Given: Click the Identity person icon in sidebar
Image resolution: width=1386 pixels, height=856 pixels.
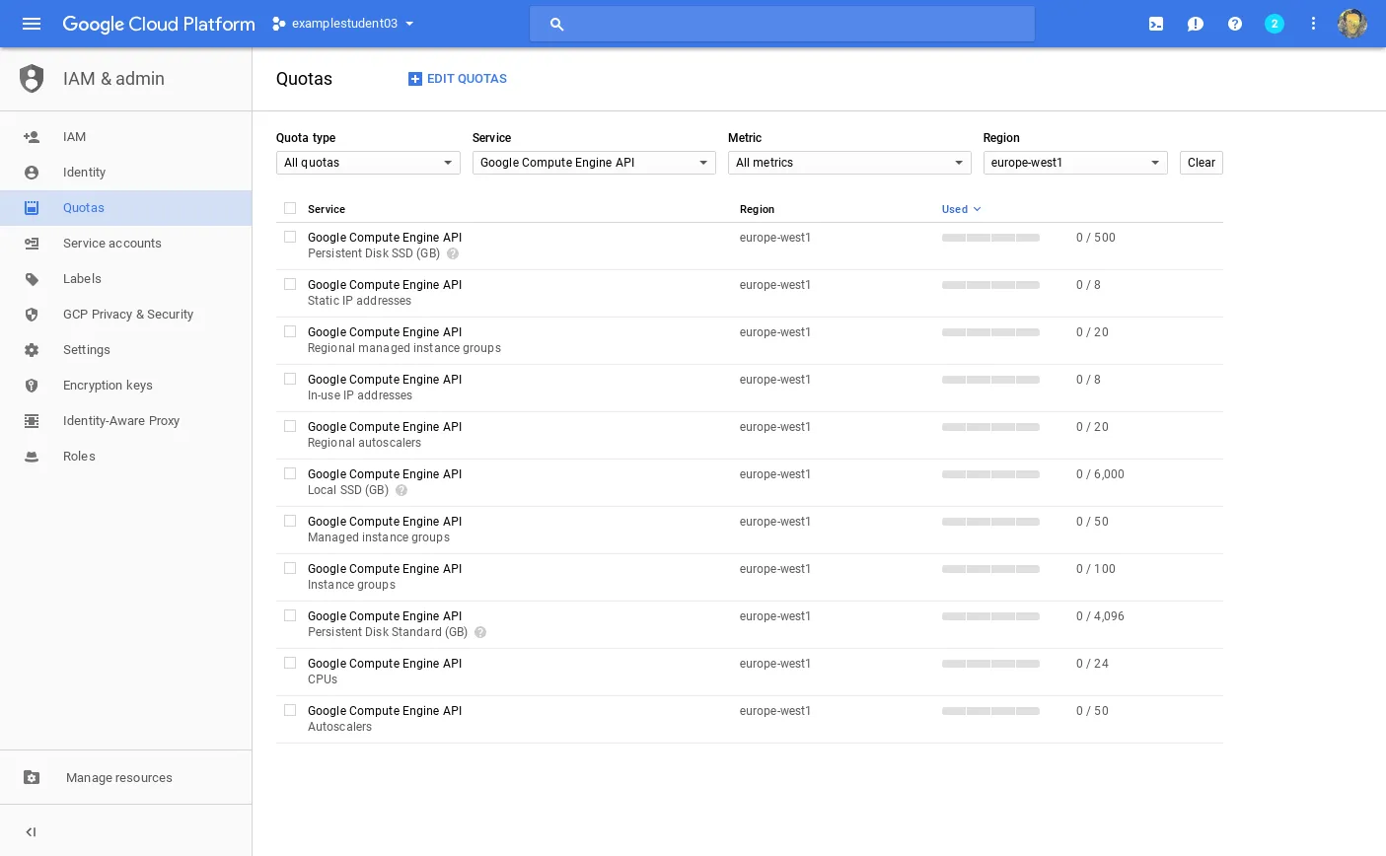Looking at the screenshot, I should pos(32,173).
